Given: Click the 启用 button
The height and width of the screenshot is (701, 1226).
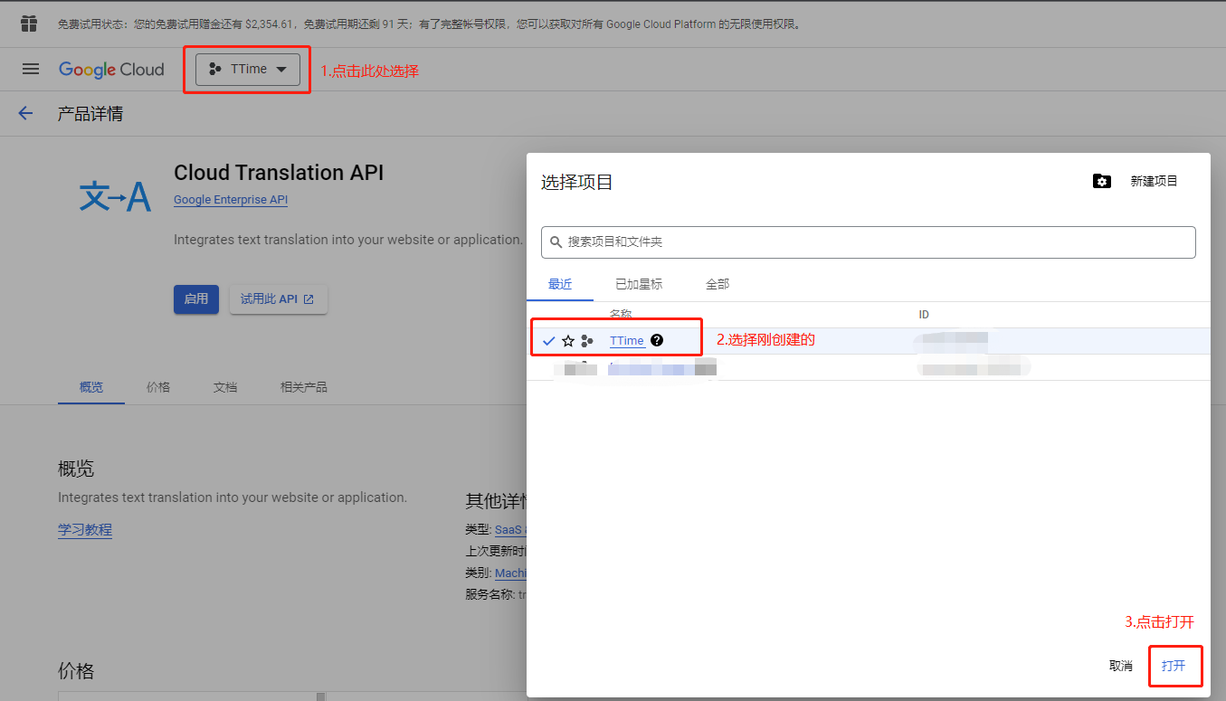Looking at the screenshot, I should click(x=196, y=299).
